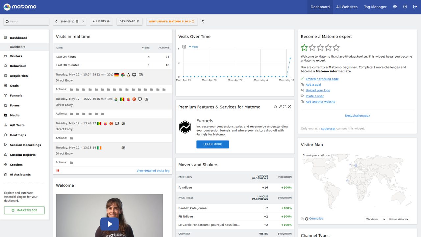The height and width of the screenshot is (237, 421).
Task: Click Ireland flag on 13:18:14 visit
Action: pyautogui.click(x=99, y=148)
